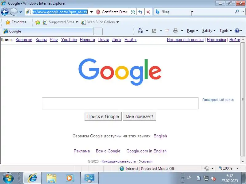Select the Google browser tab
The height and width of the screenshot is (184, 246).
click(48, 31)
